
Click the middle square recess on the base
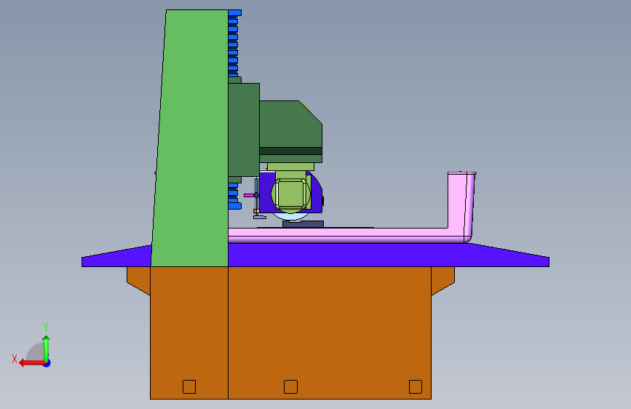(x=290, y=387)
